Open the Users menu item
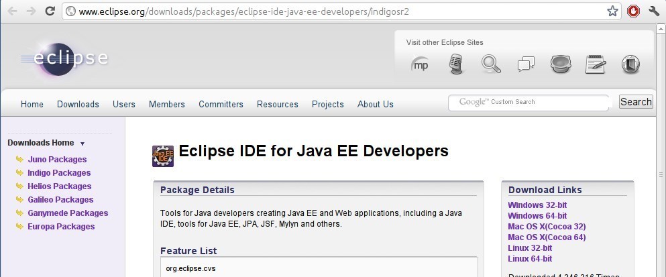Viewport: 666px width, 277px height. coord(124,104)
